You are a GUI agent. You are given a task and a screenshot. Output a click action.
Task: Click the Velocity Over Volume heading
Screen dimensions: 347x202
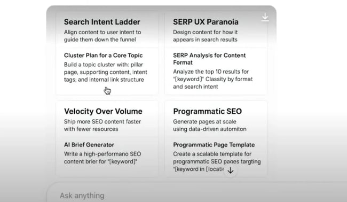(103, 111)
